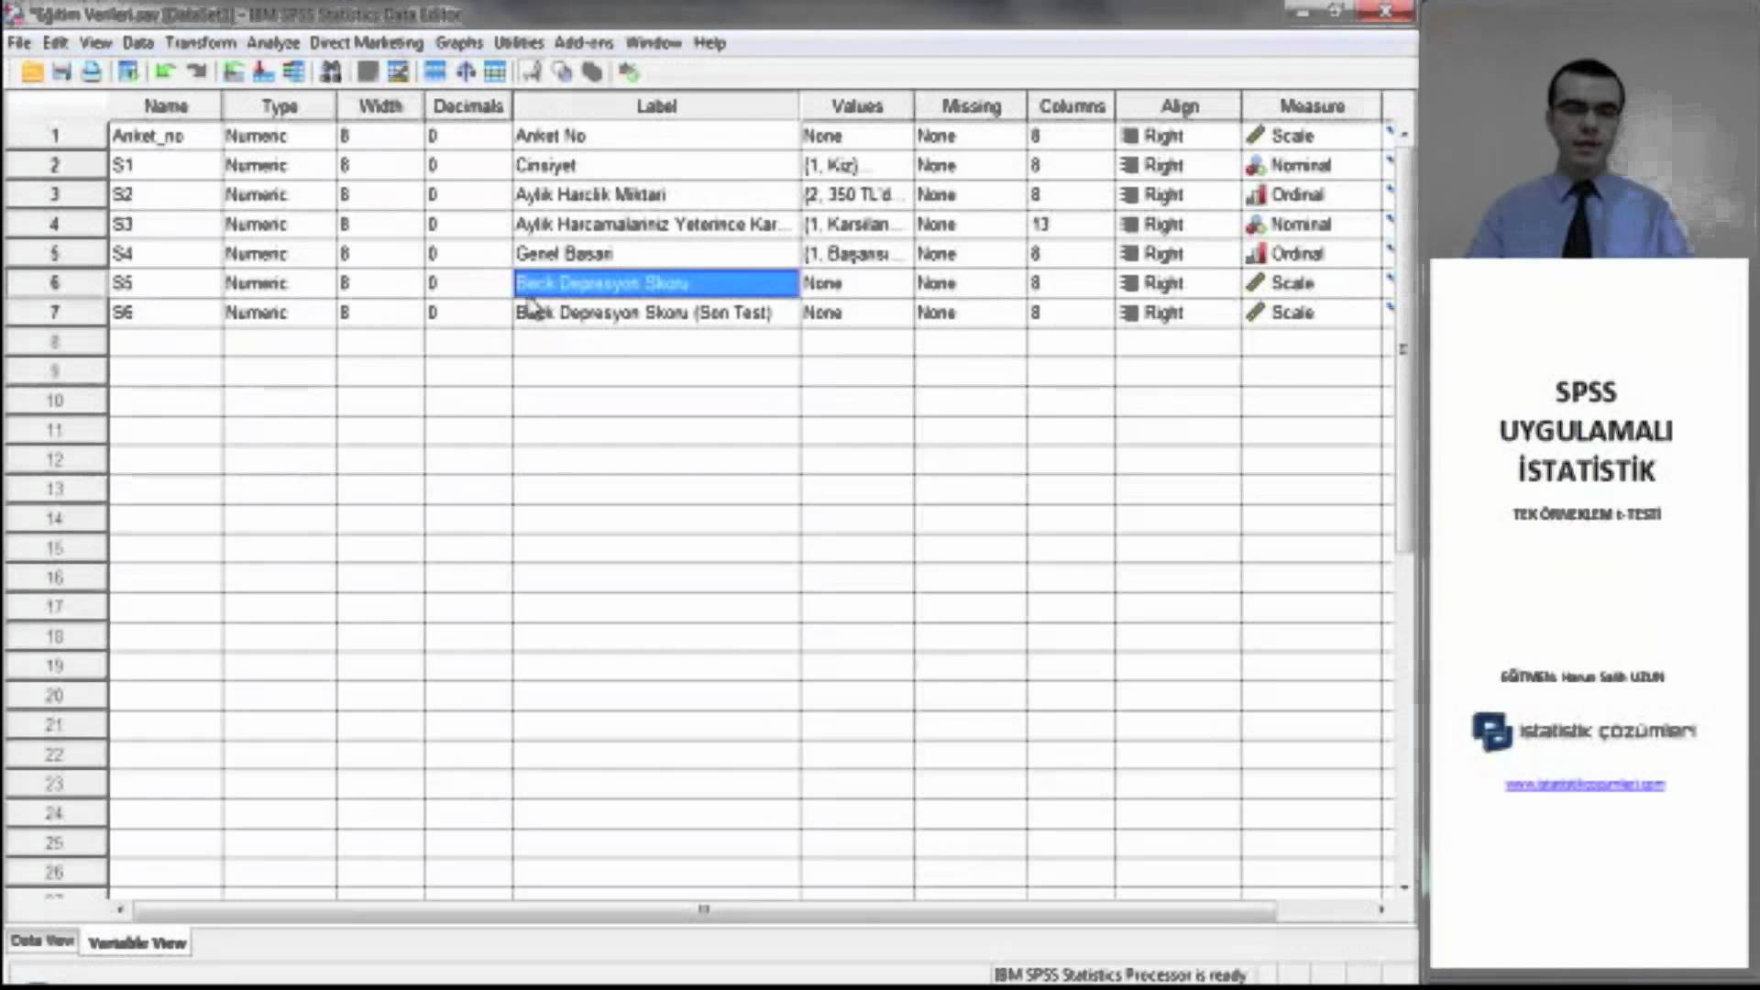This screenshot has width=1760, height=990.
Task: Click the '{1, Kız}' values cell
Action: pos(857,165)
